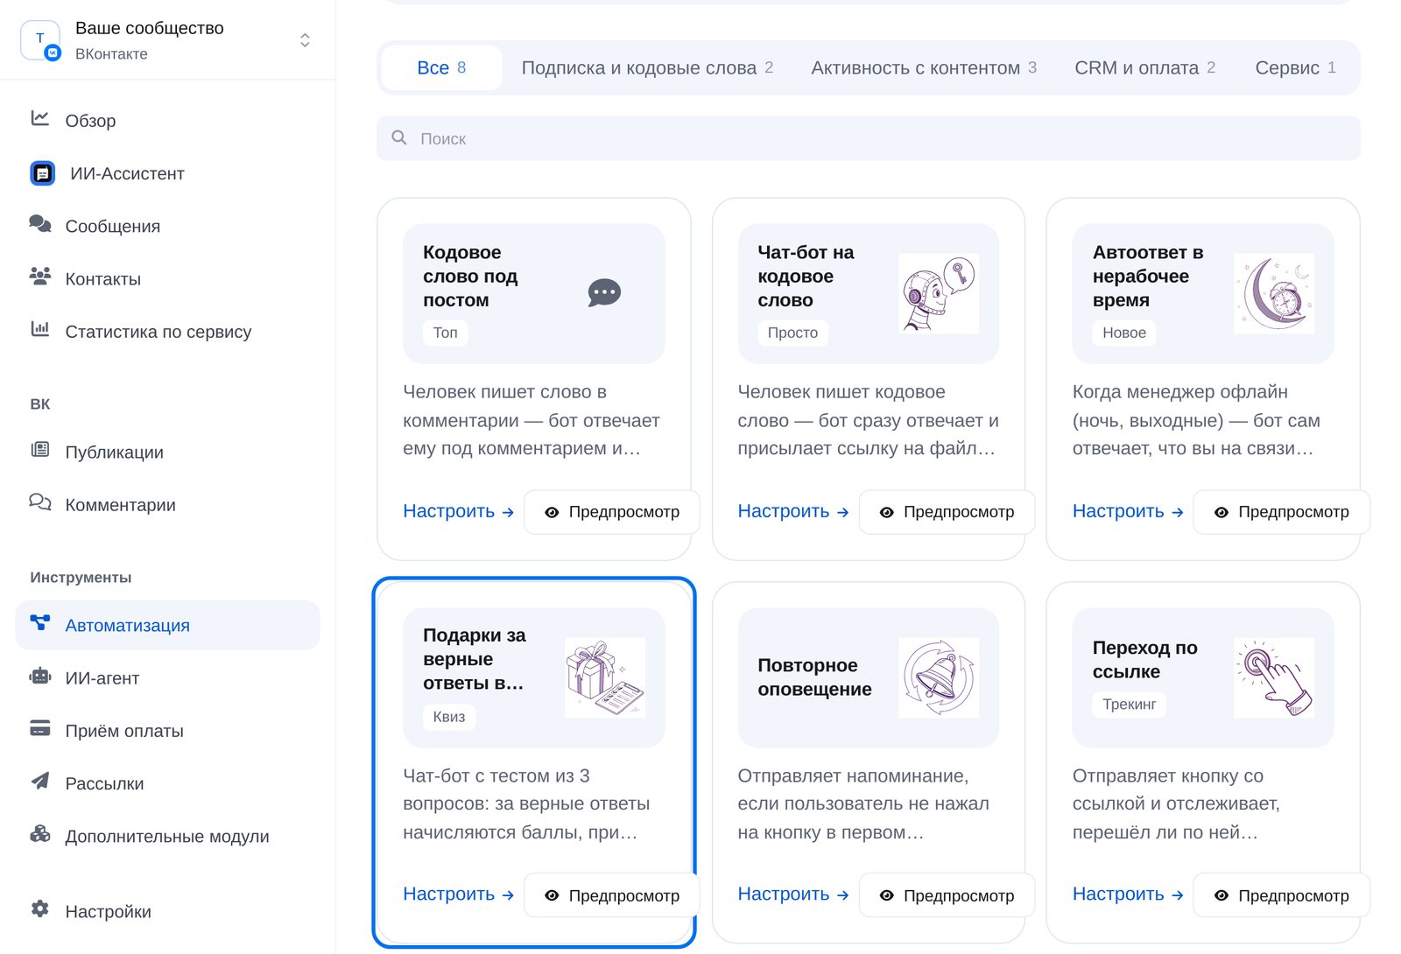
Task: Click the Дополнительные модули cubes icon
Action: tap(40, 833)
